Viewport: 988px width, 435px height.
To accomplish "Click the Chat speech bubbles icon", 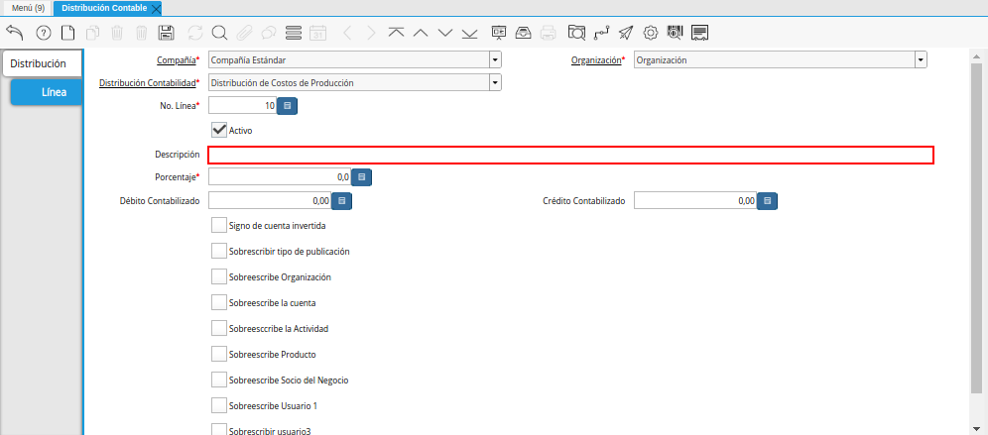I will tap(269, 33).
